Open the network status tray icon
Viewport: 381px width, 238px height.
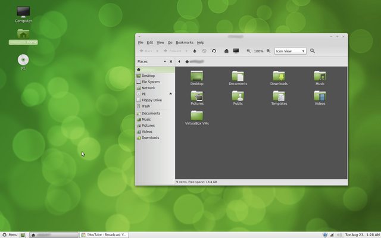coord(332,235)
